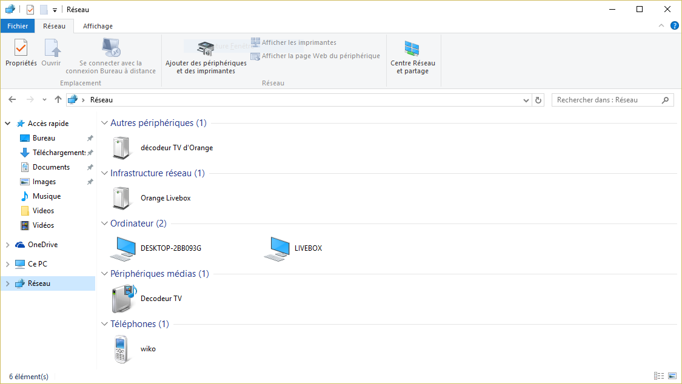Click the quick access New folder icon
Screen dimensions: 682x384
point(44,10)
